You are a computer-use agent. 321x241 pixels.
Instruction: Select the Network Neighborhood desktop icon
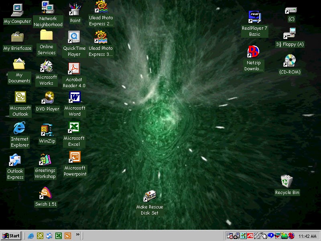click(x=48, y=14)
